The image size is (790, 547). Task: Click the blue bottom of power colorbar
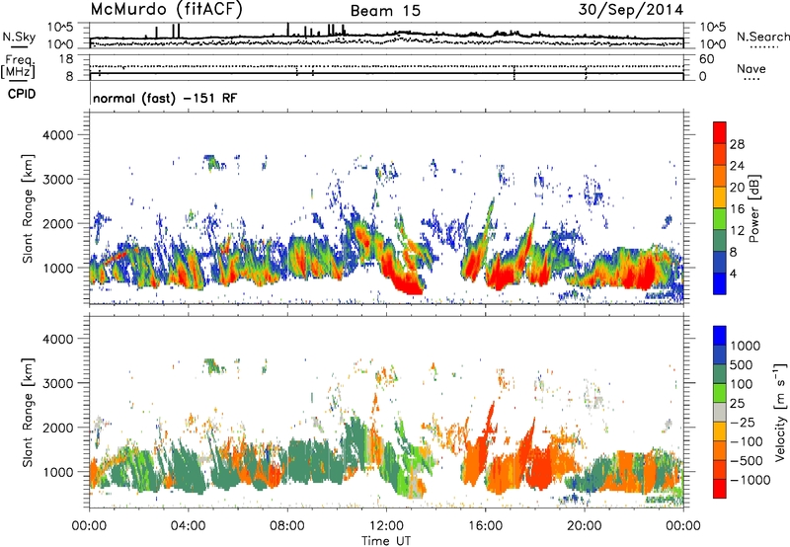click(x=720, y=283)
